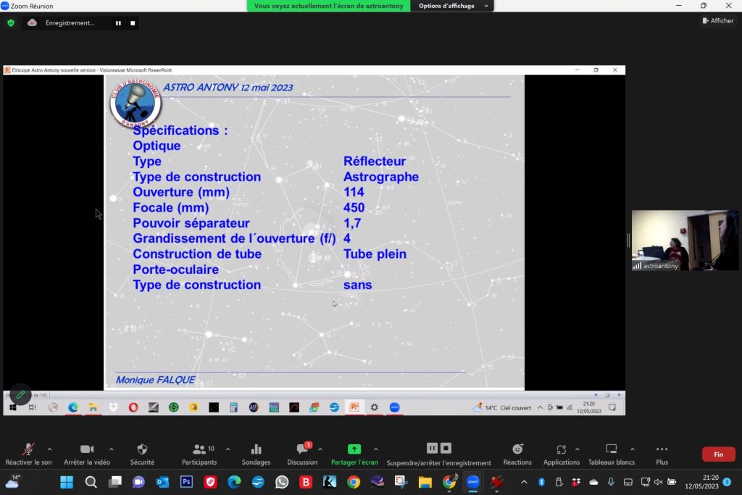The width and height of the screenshot is (742, 495).
Task: Click the calculator icon in shared screen taskbar
Action: coord(234,407)
